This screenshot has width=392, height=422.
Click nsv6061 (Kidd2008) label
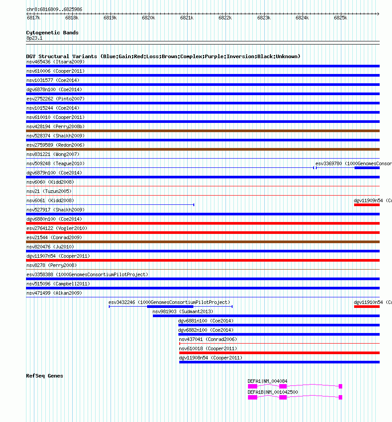click(50, 200)
